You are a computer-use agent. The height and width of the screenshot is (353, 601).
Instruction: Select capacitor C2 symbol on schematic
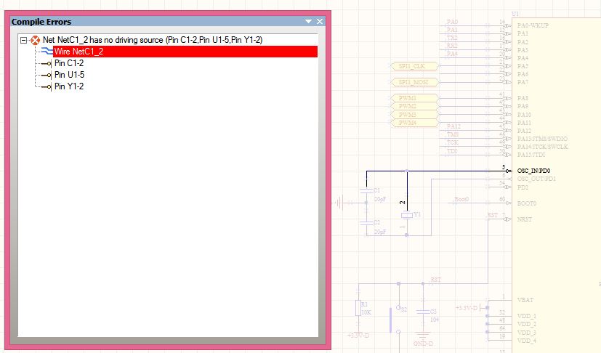366,223
